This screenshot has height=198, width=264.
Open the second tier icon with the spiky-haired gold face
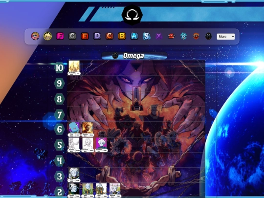click(x=47, y=36)
